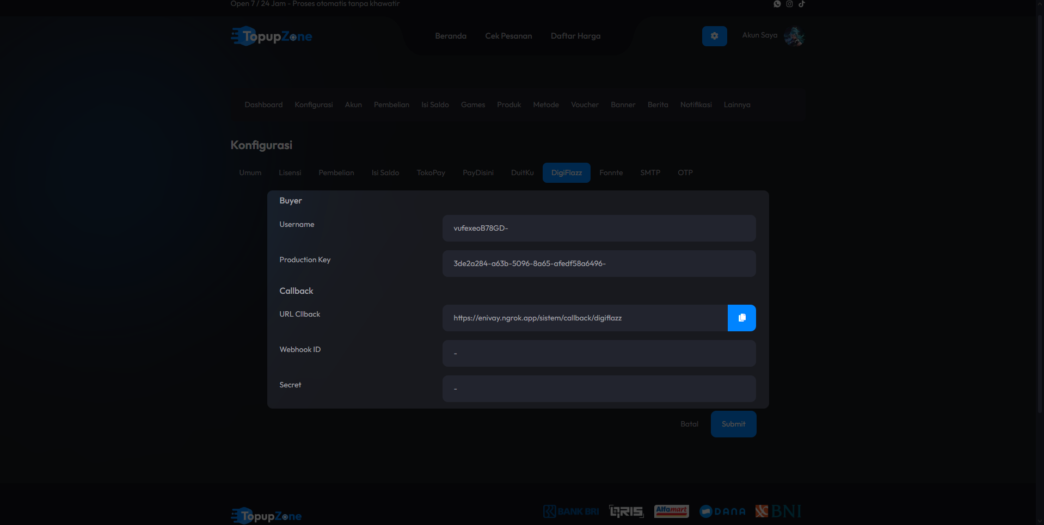Open Konfigurasi admin menu
Image resolution: width=1044 pixels, height=525 pixels.
pos(314,104)
